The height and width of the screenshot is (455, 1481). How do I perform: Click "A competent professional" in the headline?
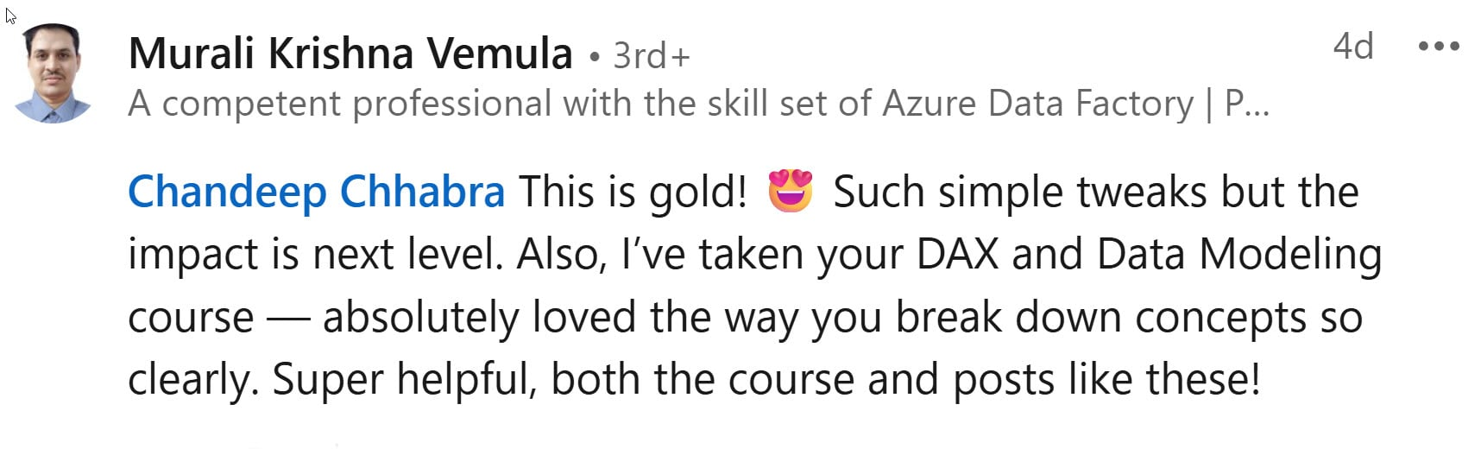click(x=339, y=104)
